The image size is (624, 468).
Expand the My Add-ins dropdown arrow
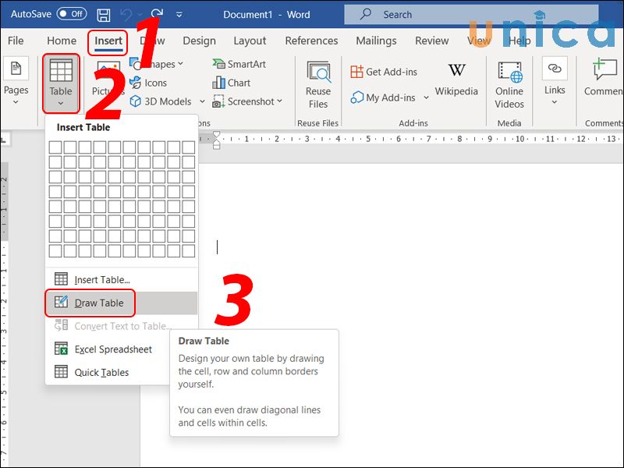pyautogui.click(x=426, y=97)
